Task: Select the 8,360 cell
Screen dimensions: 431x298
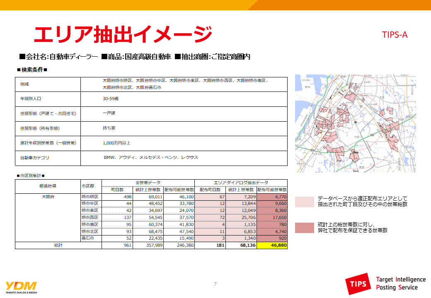Action: [272, 211]
